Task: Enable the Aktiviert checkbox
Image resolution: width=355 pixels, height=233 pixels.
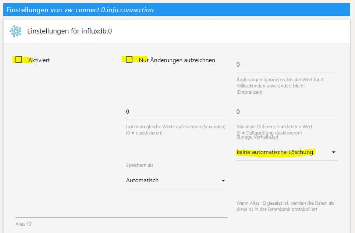Action: click(x=18, y=60)
